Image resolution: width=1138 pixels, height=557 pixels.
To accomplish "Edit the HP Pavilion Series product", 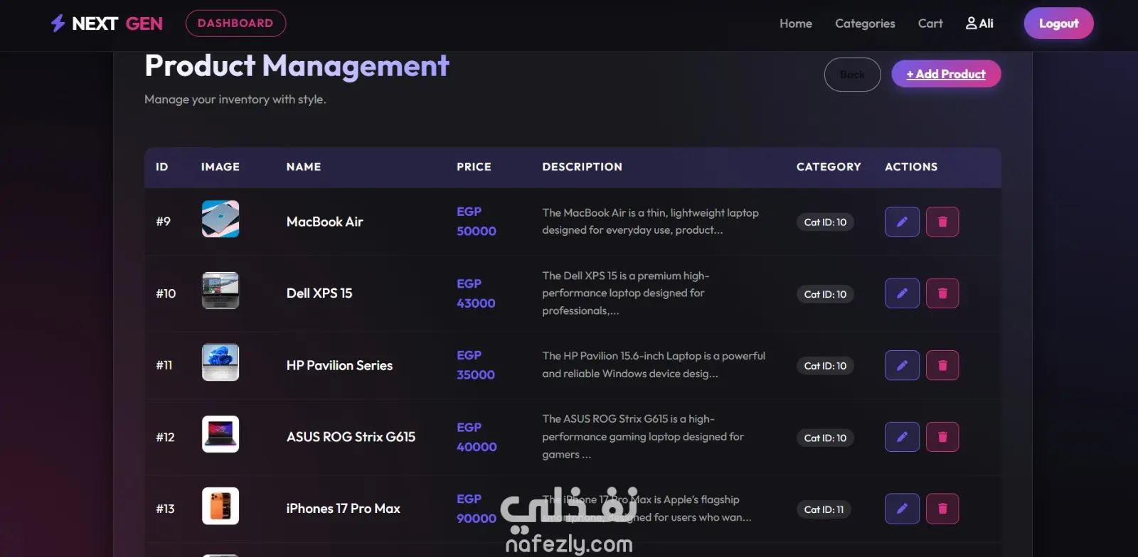I will coord(902,365).
